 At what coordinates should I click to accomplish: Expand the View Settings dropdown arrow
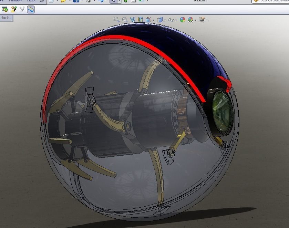click(x=207, y=20)
